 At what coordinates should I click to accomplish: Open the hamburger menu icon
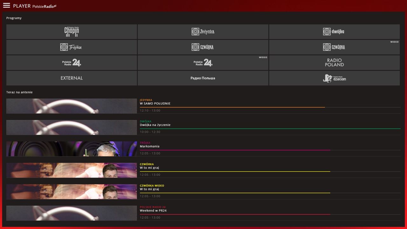click(6, 5)
